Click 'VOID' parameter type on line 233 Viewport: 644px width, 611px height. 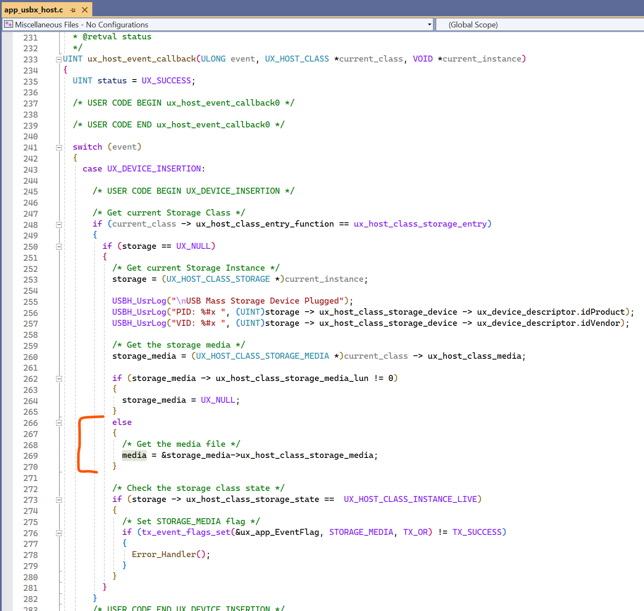pos(423,59)
